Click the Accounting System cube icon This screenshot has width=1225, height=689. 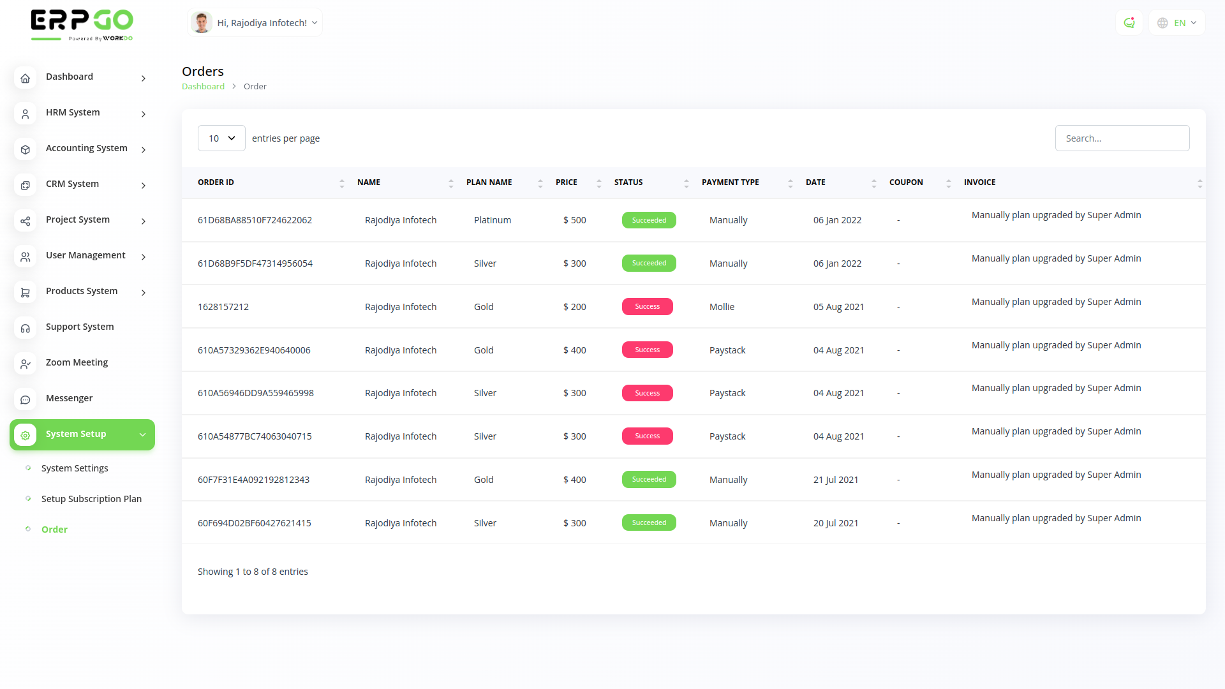(x=25, y=149)
